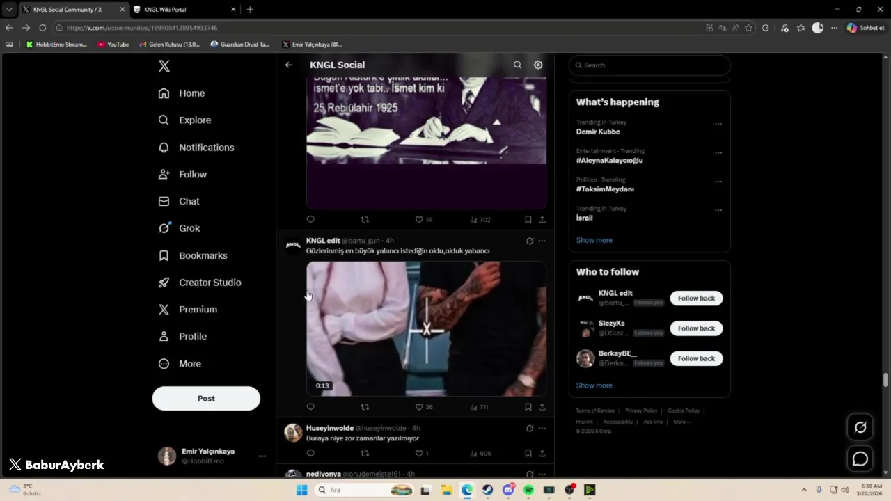Screen dimensions: 891x501
Task: Share the Atatürk image post
Action: [542, 220]
